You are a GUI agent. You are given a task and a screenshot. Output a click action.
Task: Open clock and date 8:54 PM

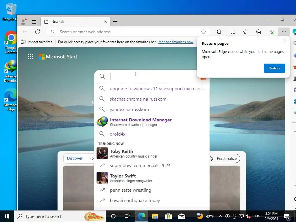271,216
